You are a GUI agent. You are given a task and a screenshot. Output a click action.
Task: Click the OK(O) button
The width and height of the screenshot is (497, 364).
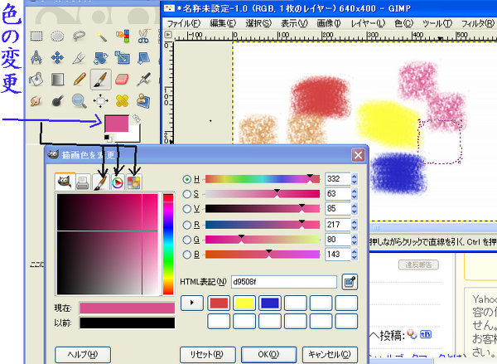[268, 354]
